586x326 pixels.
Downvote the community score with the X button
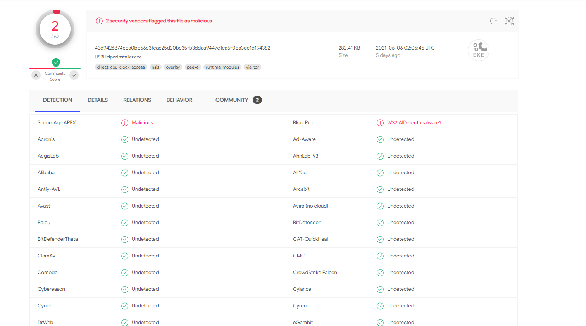pyautogui.click(x=36, y=75)
